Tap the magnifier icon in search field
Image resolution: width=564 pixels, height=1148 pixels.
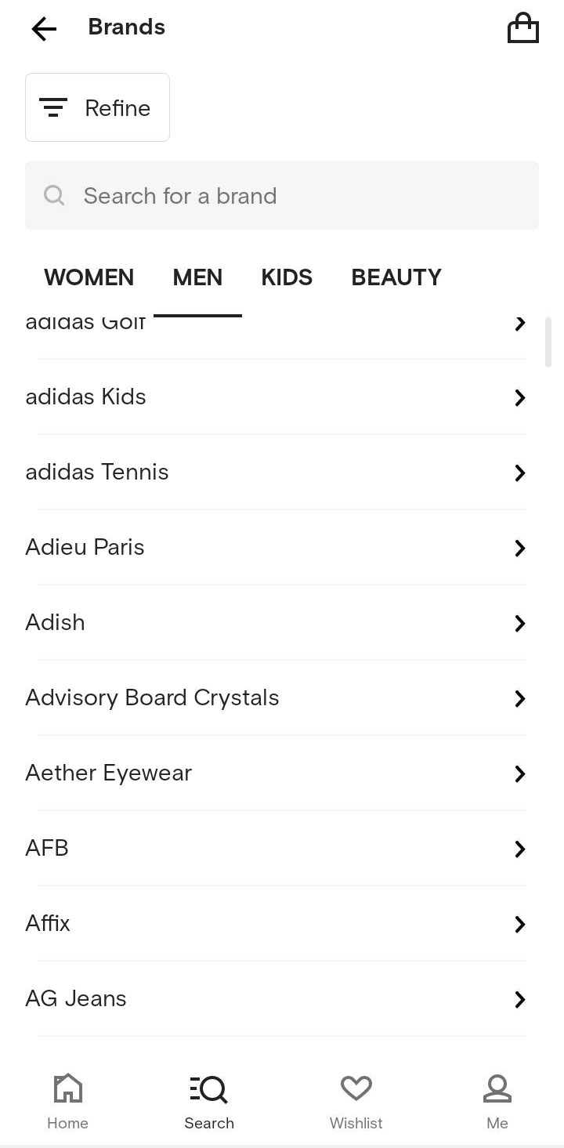54,195
